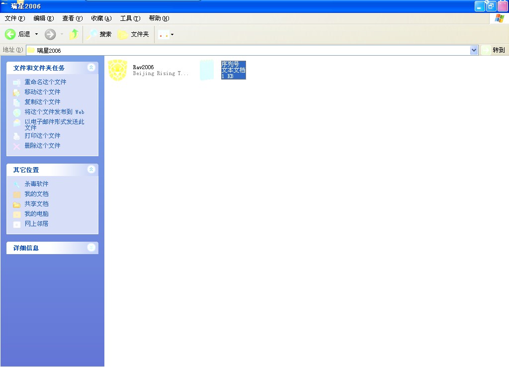Minimize the 瑞星2006 window
Screen dimensions: 509x367
[480, 6]
